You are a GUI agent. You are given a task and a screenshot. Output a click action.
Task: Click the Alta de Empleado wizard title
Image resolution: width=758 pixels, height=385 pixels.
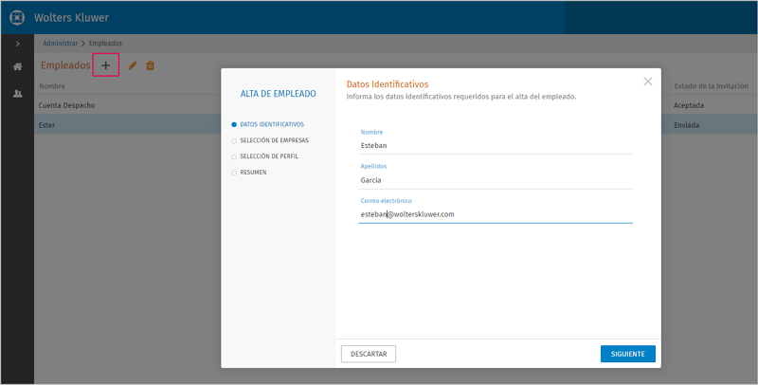pos(279,94)
